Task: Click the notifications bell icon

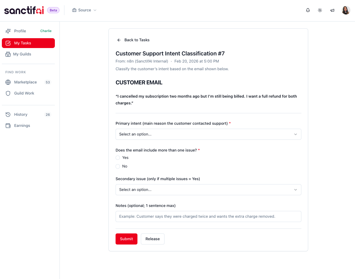Action: [308, 10]
